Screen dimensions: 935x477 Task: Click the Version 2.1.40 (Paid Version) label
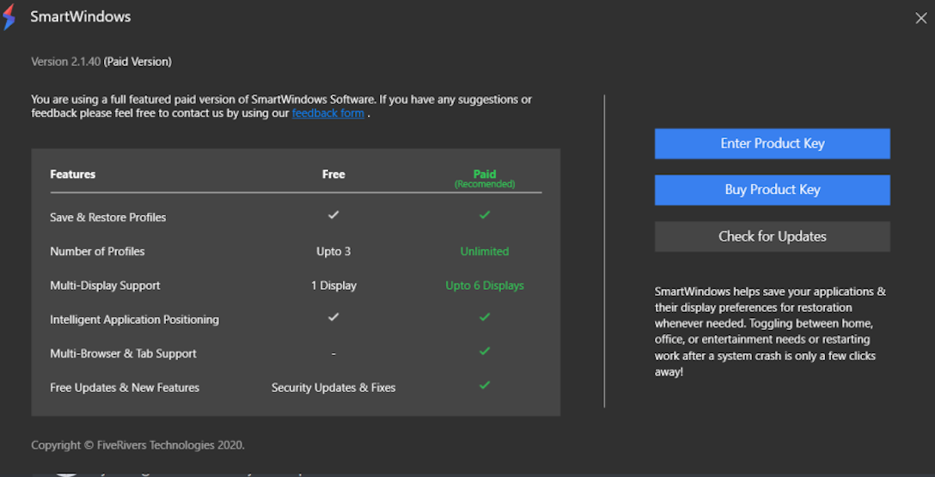pos(101,62)
